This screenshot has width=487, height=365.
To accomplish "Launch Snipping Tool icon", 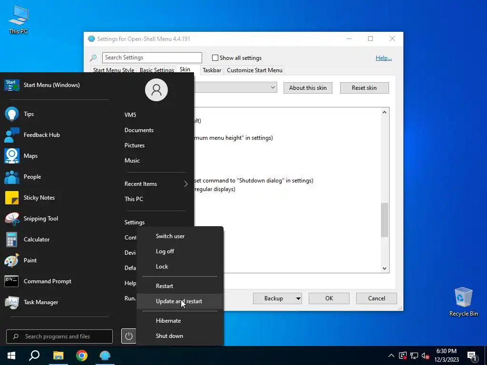I will [x=12, y=219].
